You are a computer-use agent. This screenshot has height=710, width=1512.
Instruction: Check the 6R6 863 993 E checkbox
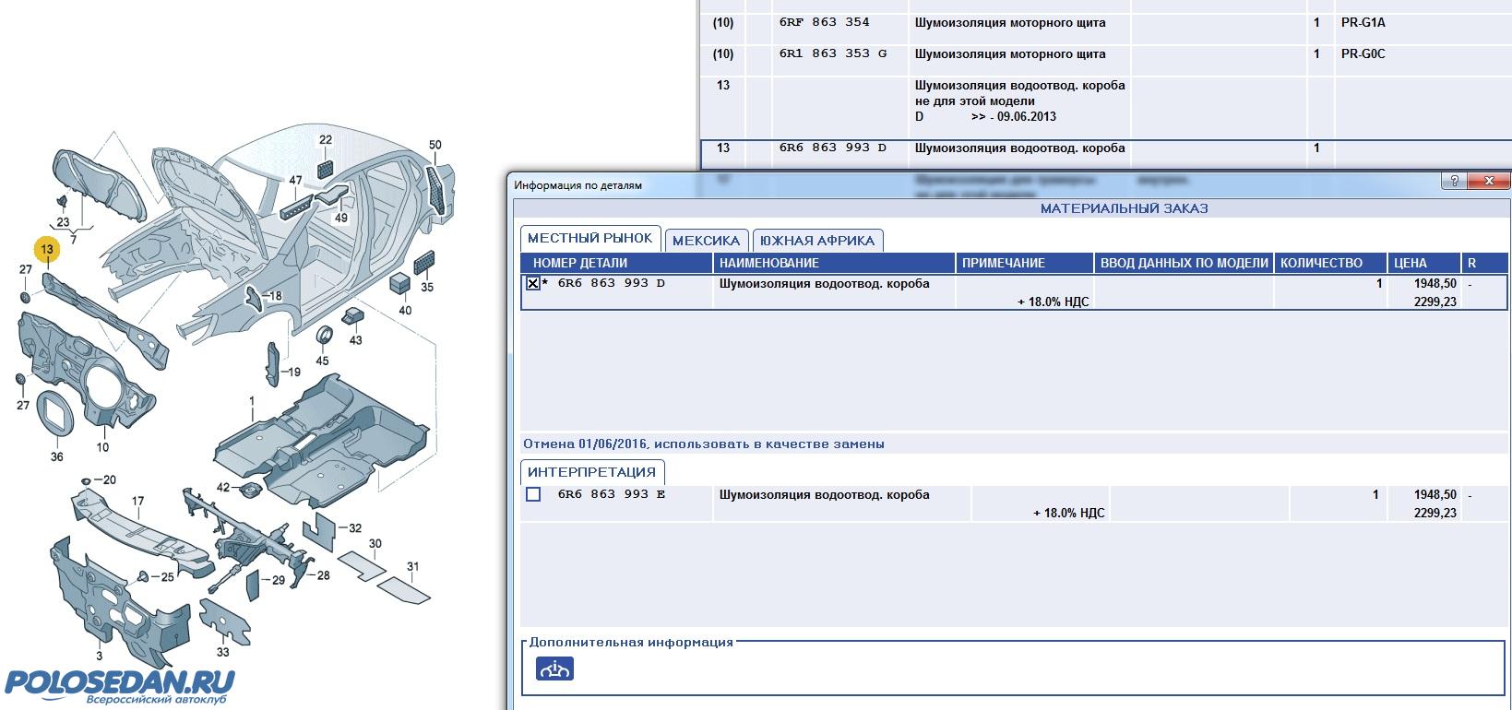(533, 495)
